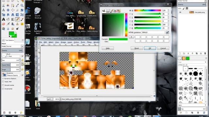Open the Filters menu in GIMP window
209x117 pixels.
(89, 42)
